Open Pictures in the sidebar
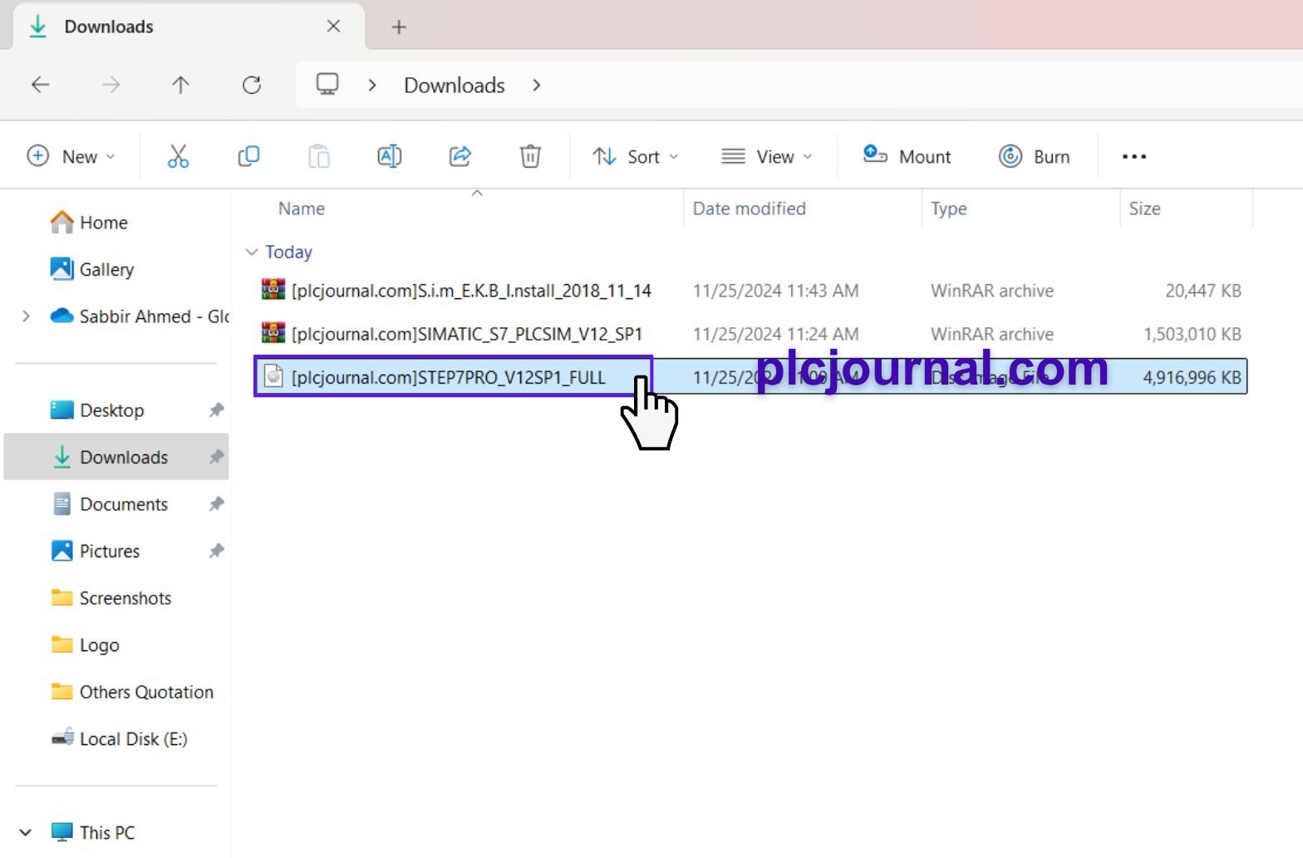Viewport: 1303px width, 858px height. (x=95, y=551)
